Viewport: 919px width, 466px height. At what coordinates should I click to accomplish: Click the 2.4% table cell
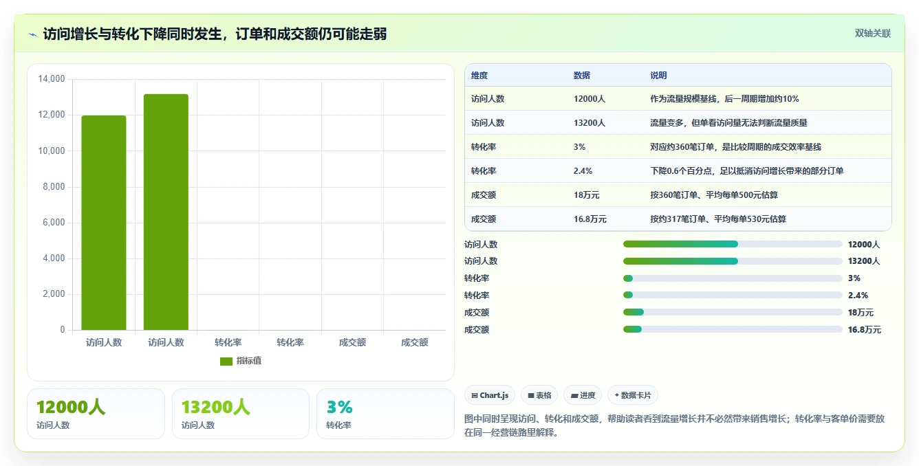tap(583, 171)
